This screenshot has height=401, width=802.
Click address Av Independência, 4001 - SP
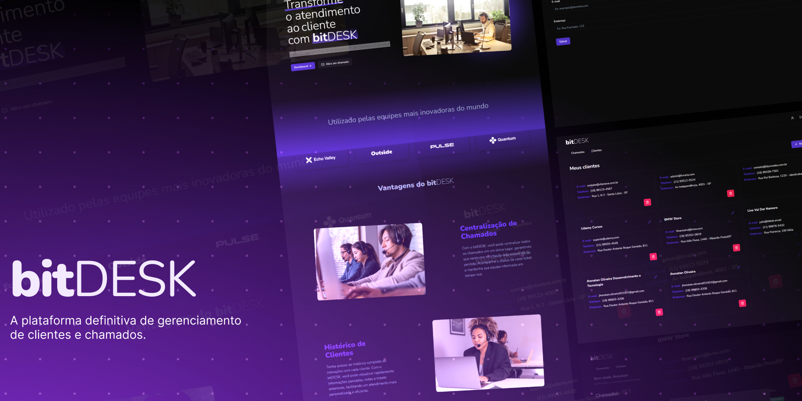point(693,185)
